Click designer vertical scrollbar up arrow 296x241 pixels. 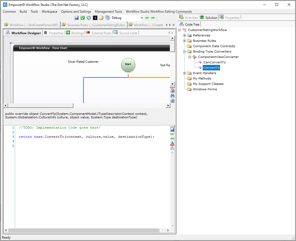[172, 38]
